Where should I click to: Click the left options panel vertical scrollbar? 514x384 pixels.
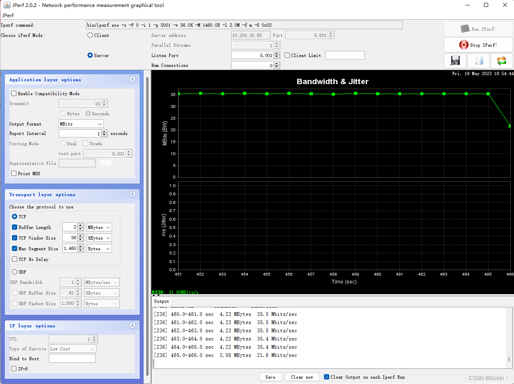point(148,226)
